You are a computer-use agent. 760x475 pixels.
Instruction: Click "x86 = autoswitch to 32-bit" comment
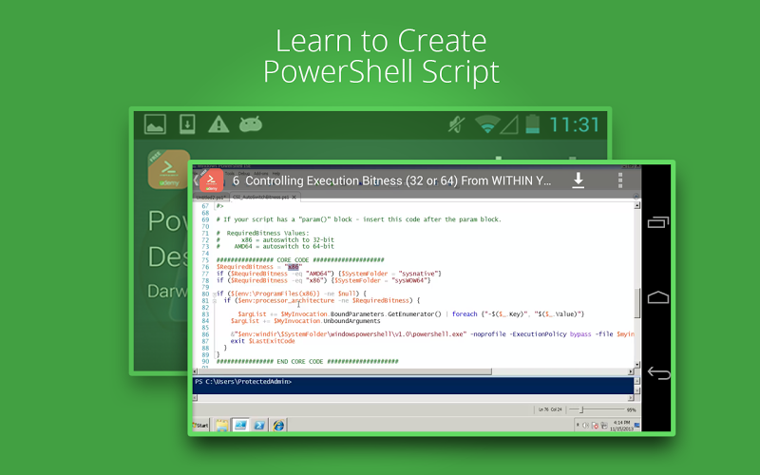coord(288,240)
